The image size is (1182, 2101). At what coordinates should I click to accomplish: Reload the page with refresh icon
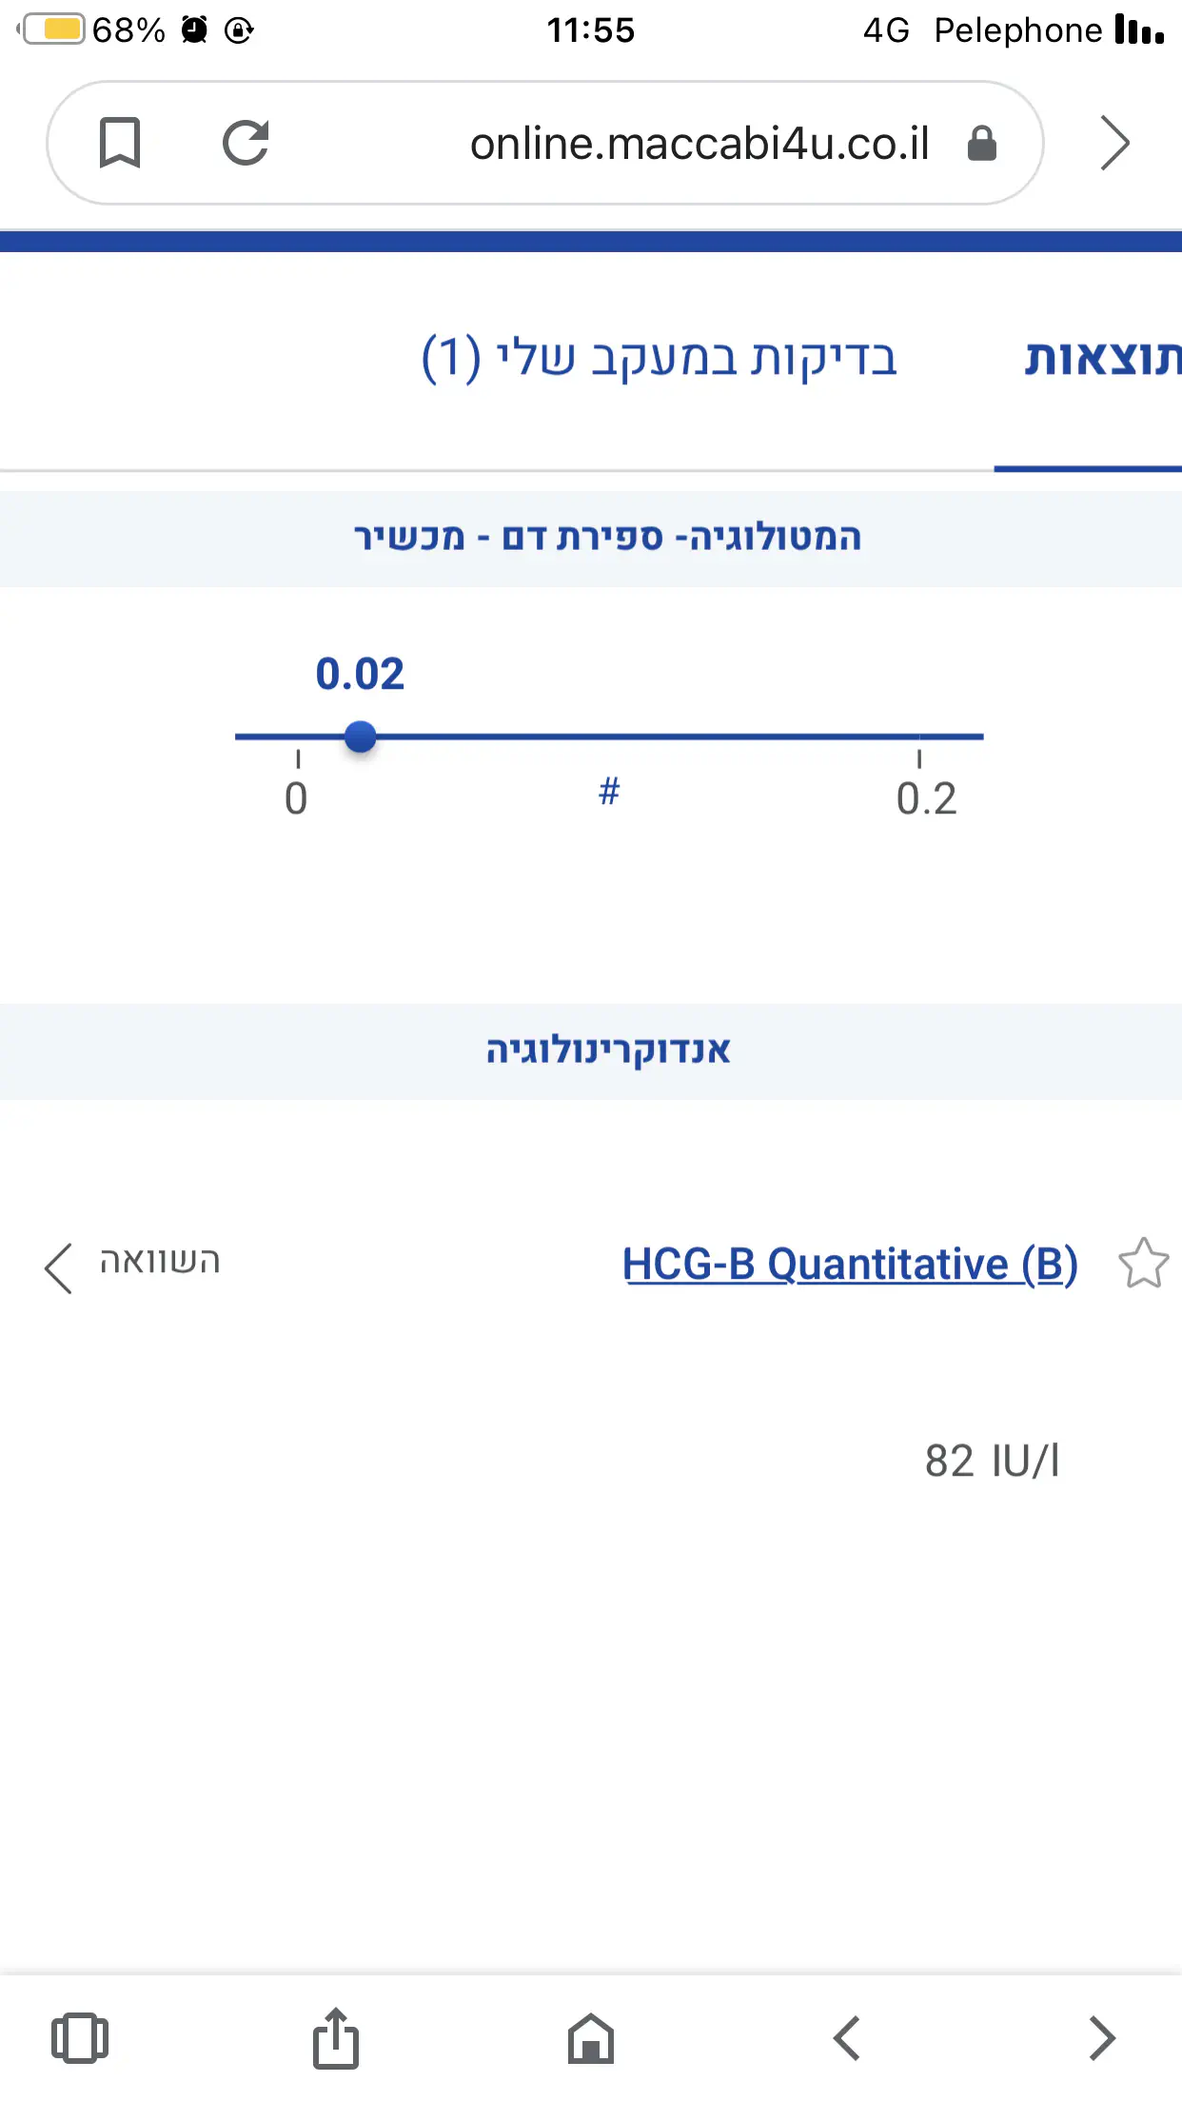coord(246,143)
